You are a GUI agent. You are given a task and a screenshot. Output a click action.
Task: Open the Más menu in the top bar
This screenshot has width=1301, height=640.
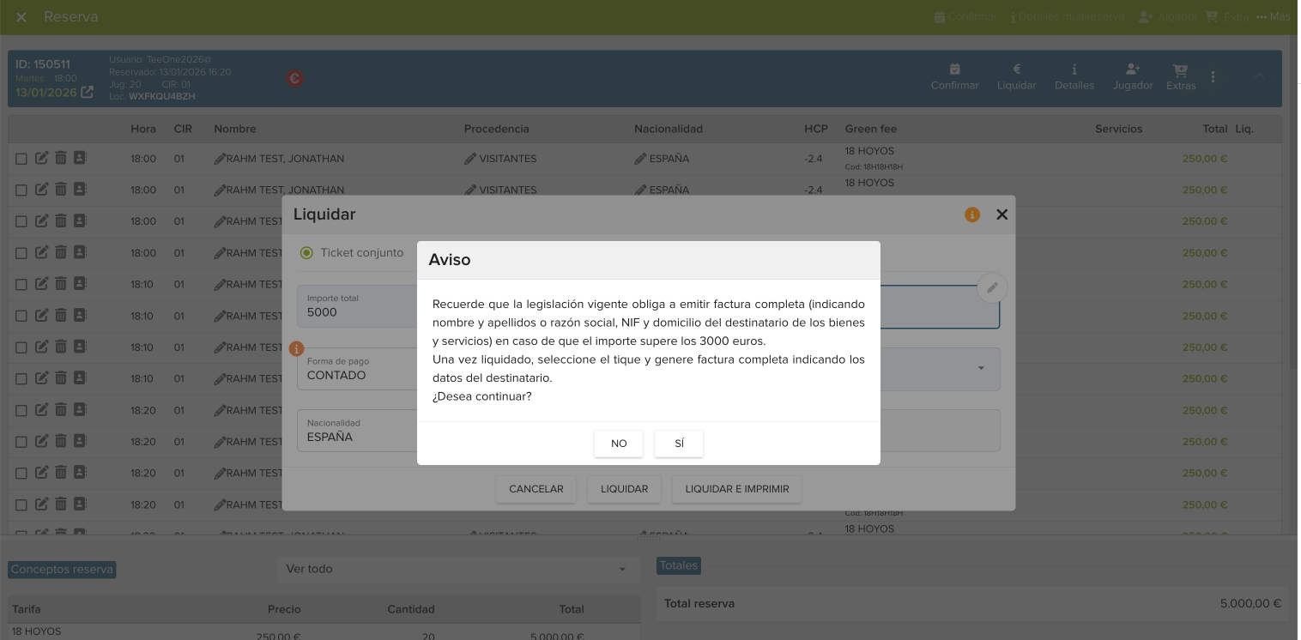pyautogui.click(x=1273, y=16)
